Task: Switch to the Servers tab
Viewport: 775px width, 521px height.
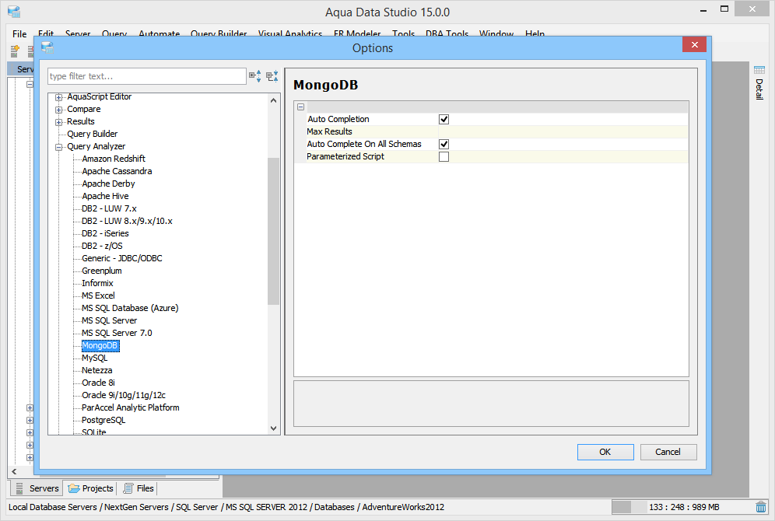Action: coord(37,488)
